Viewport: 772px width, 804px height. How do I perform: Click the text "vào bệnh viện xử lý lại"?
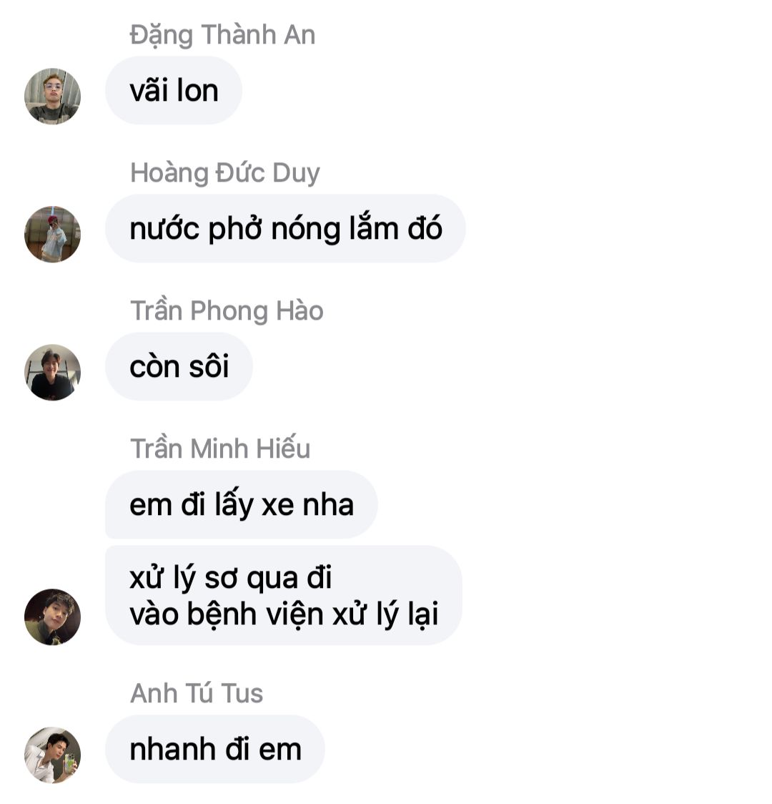[284, 614]
